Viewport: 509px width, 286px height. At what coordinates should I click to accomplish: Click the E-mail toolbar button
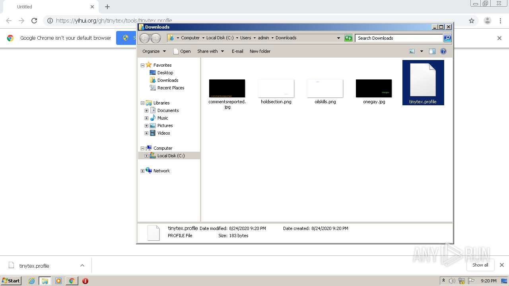pos(237,51)
